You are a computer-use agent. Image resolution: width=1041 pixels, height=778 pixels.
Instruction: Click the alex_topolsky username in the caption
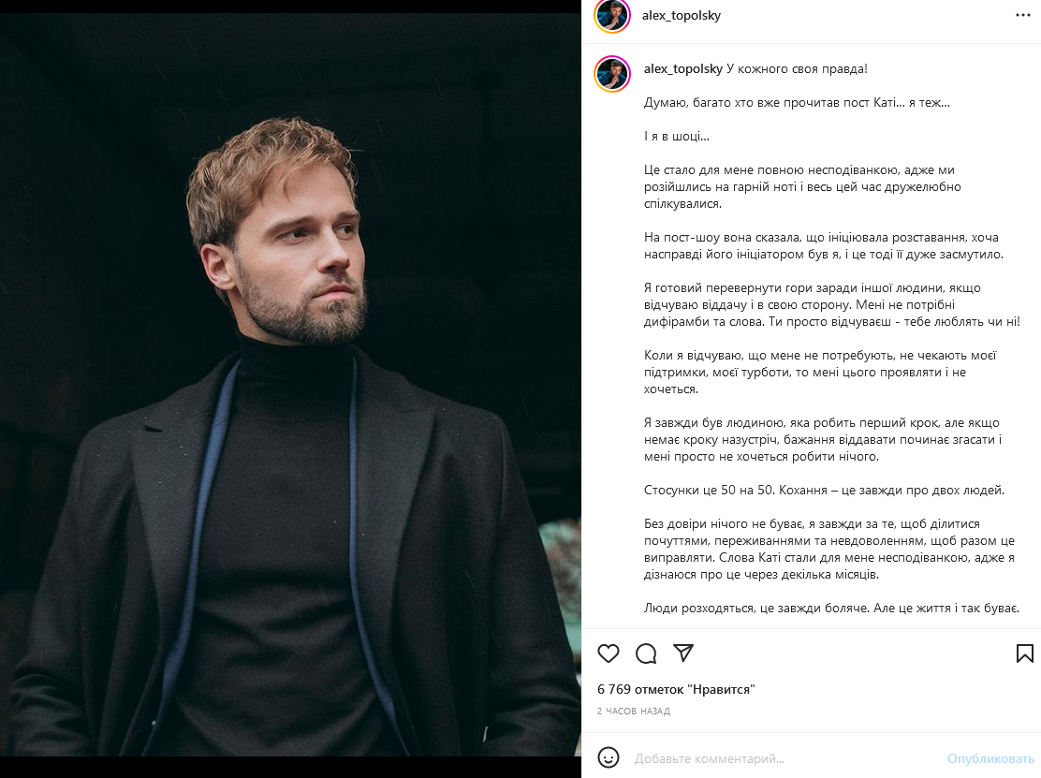683,69
